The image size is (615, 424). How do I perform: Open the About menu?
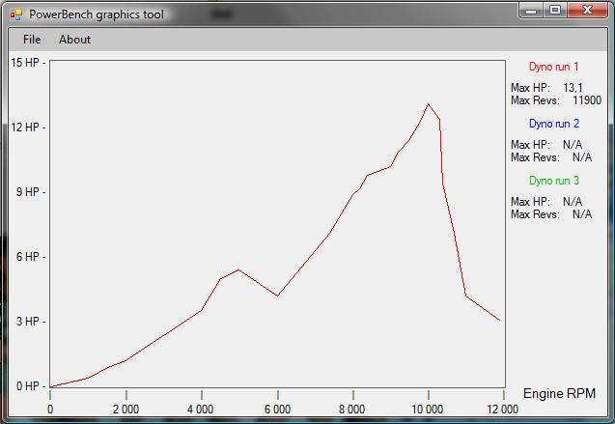pyautogui.click(x=74, y=40)
